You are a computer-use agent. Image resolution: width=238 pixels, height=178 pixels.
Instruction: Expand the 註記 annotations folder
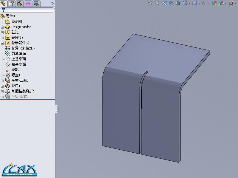2,32
